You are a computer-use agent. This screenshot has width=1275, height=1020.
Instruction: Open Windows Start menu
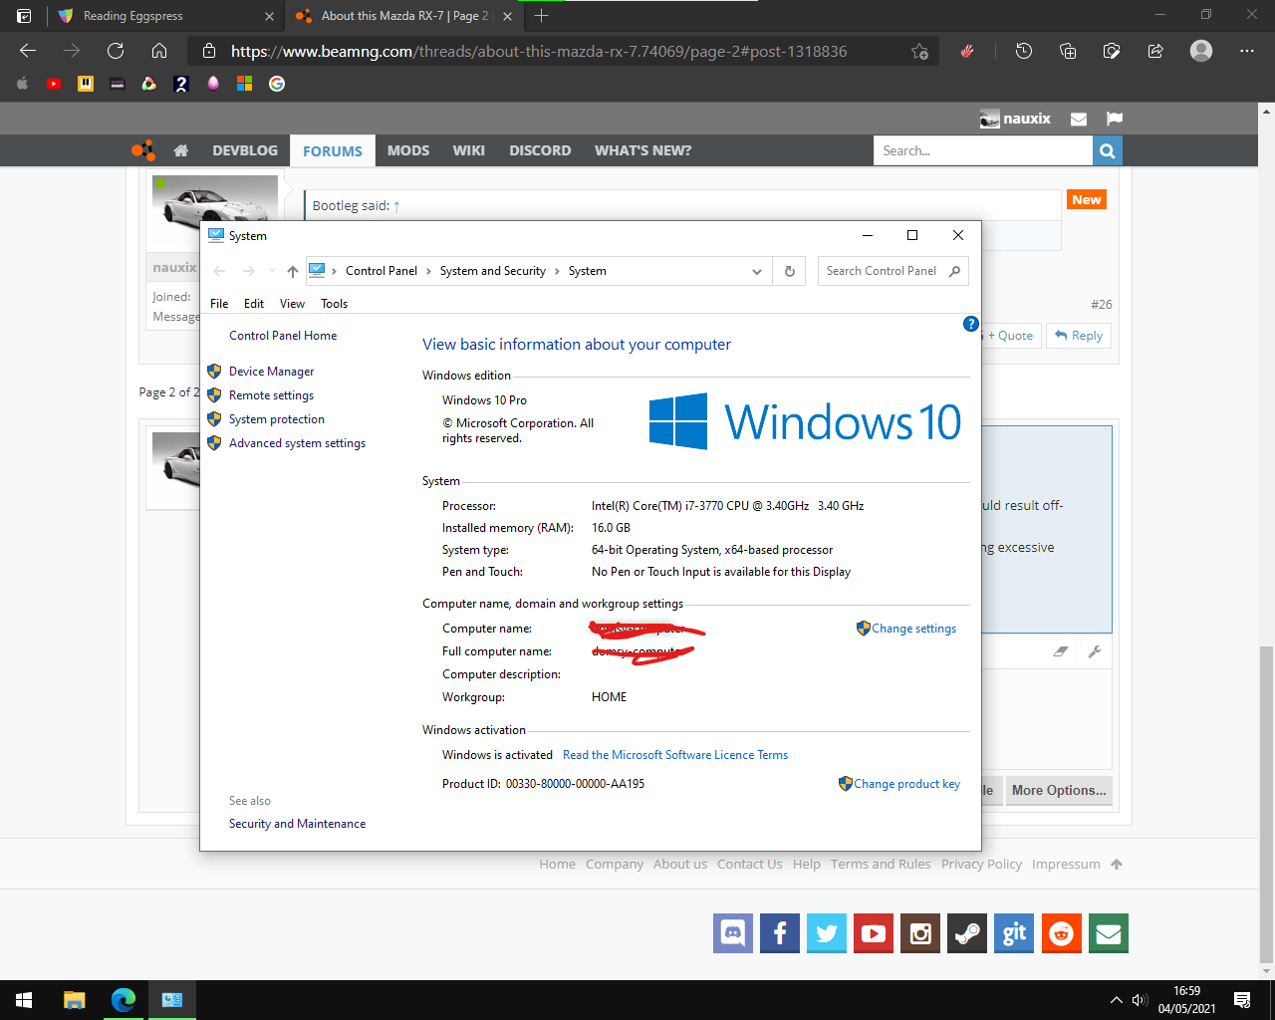24,1000
